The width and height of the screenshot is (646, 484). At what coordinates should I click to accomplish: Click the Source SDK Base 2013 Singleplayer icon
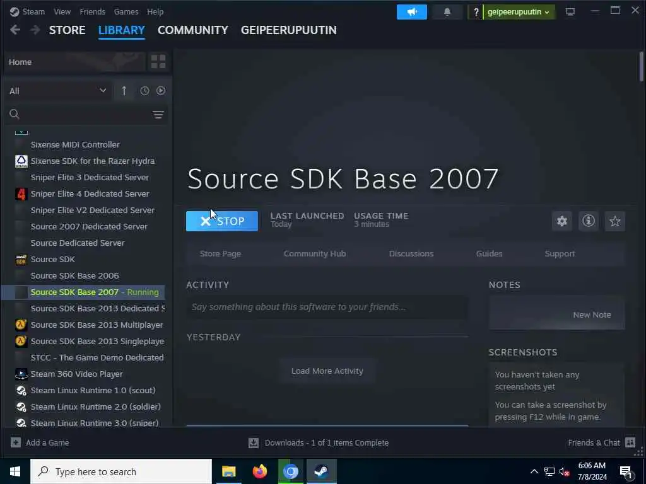(x=21, y=341)
